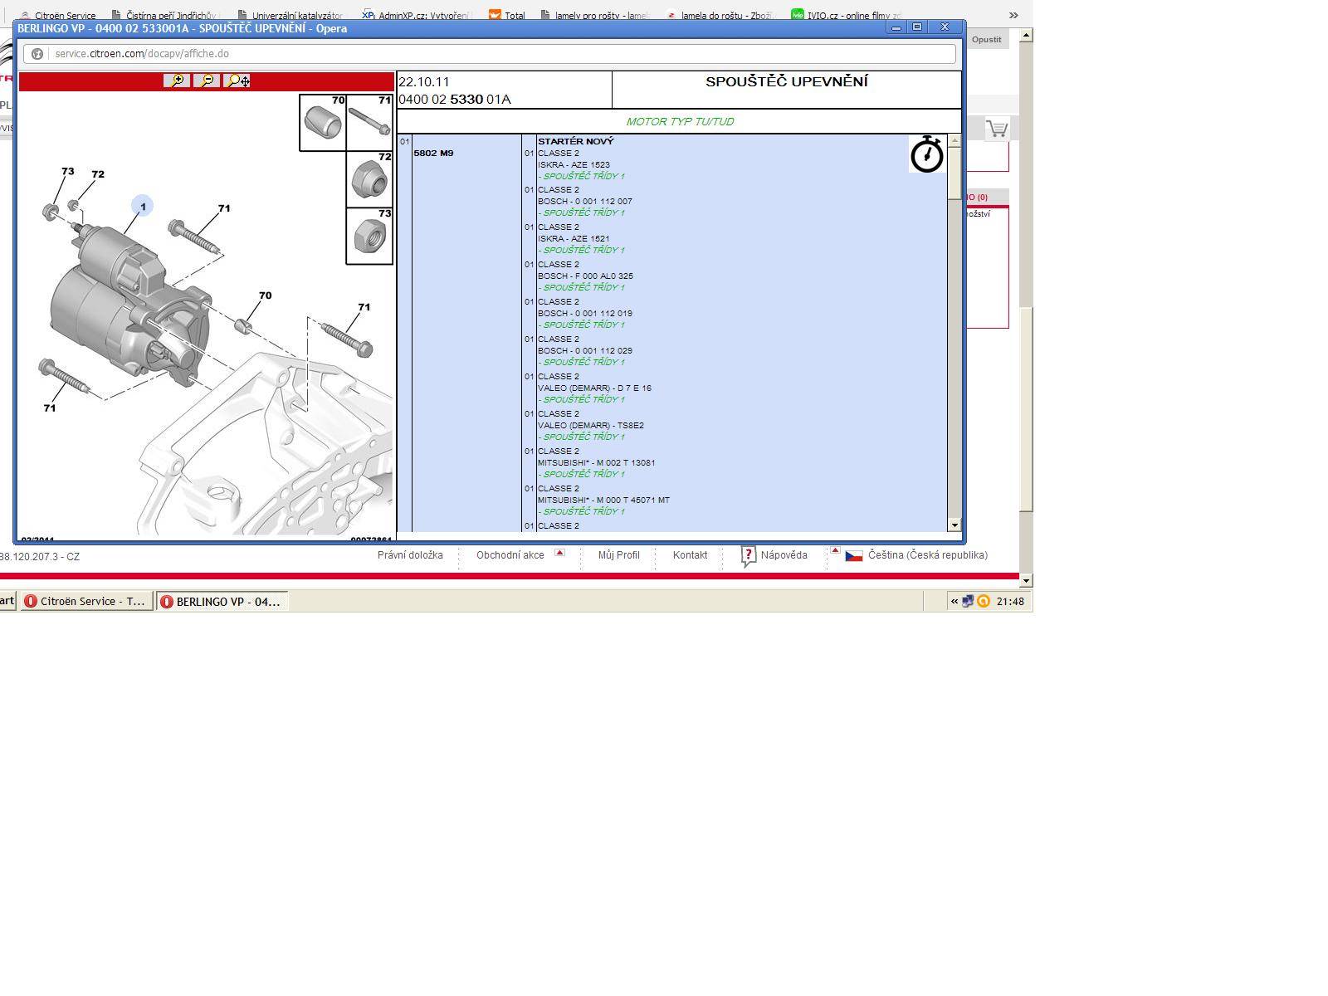Click BOSCH - 0 001 112 029 entry
Screen dimensions: 1328x996
585,351
